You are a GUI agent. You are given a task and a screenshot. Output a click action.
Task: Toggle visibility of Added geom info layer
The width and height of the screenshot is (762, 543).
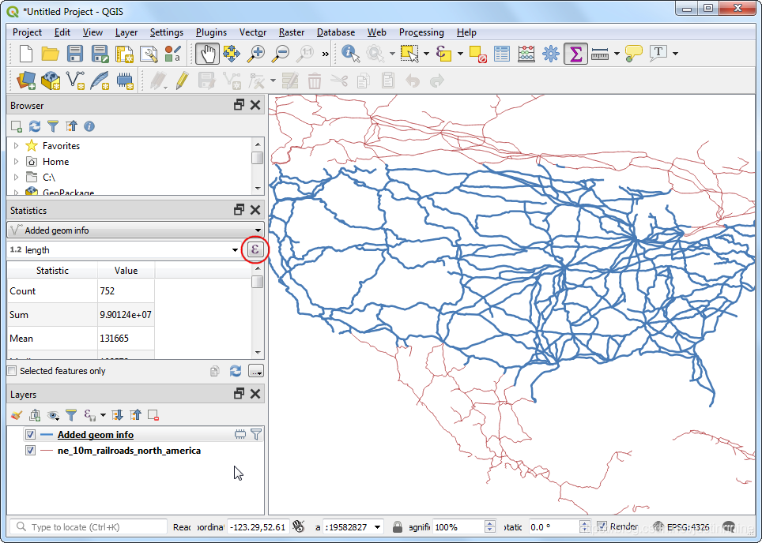coord(30,434)
